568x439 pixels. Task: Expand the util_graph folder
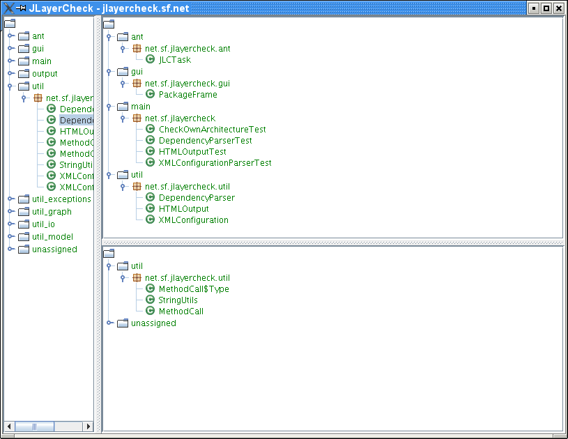point(10,211)
